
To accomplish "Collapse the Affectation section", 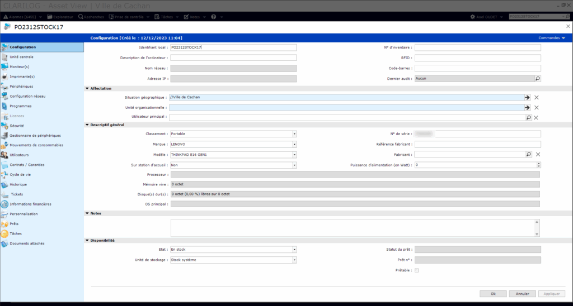I will click(87, 88).
